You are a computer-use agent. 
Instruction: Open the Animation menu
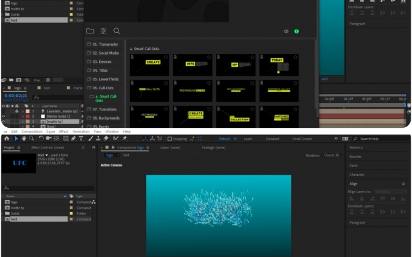coord(81,131)
